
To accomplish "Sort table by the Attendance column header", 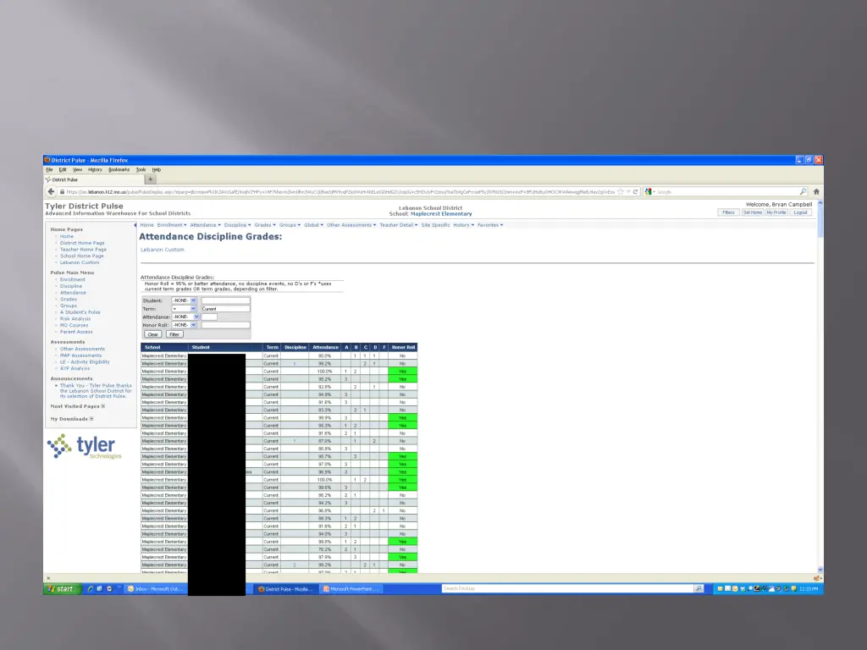I will pos(325,348).
